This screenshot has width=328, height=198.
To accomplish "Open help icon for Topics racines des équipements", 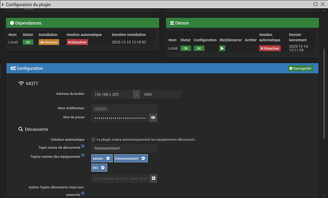I will pos(83,155).
